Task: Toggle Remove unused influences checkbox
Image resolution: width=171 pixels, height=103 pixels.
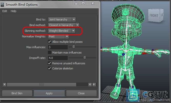Action: (x=49, y=63)
